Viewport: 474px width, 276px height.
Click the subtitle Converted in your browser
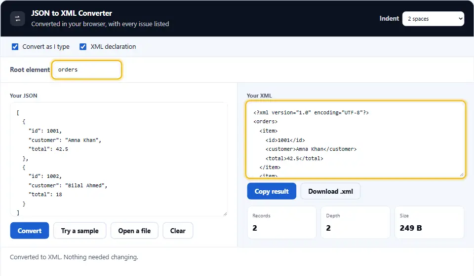coord(100,24)
